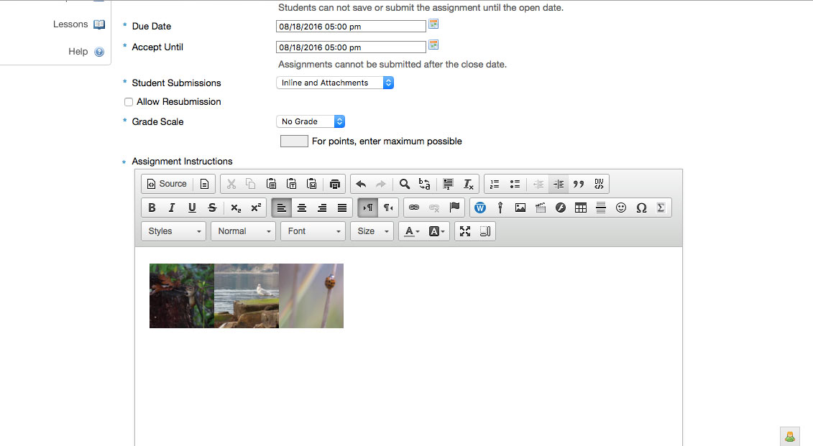Viewport: 813px width, 446px height.
Task: Set left-to-right text direction
Action: point(367,208)
